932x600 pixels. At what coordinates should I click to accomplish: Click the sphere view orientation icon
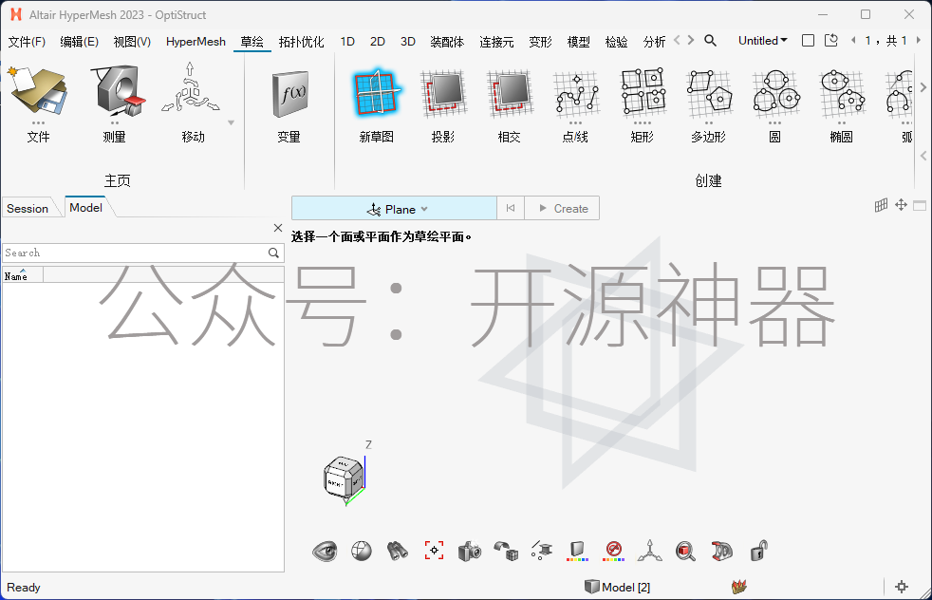click(x=362, y=552)
